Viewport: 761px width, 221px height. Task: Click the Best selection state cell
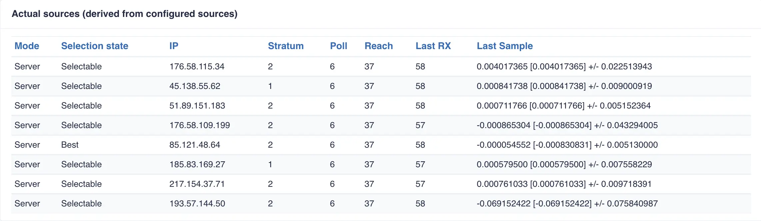70,145
